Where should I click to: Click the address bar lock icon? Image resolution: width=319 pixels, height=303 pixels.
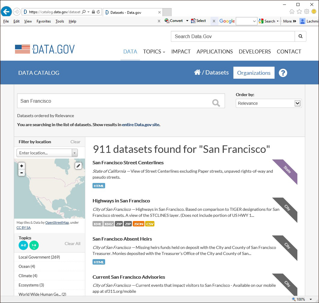click(93, 12)
